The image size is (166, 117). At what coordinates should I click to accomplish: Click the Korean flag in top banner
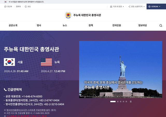[5, 2]
